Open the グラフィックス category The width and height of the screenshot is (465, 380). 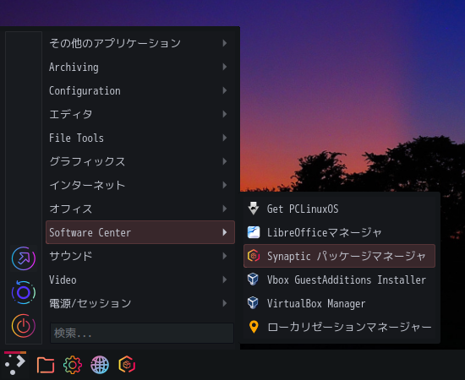(x=140, y=161)
